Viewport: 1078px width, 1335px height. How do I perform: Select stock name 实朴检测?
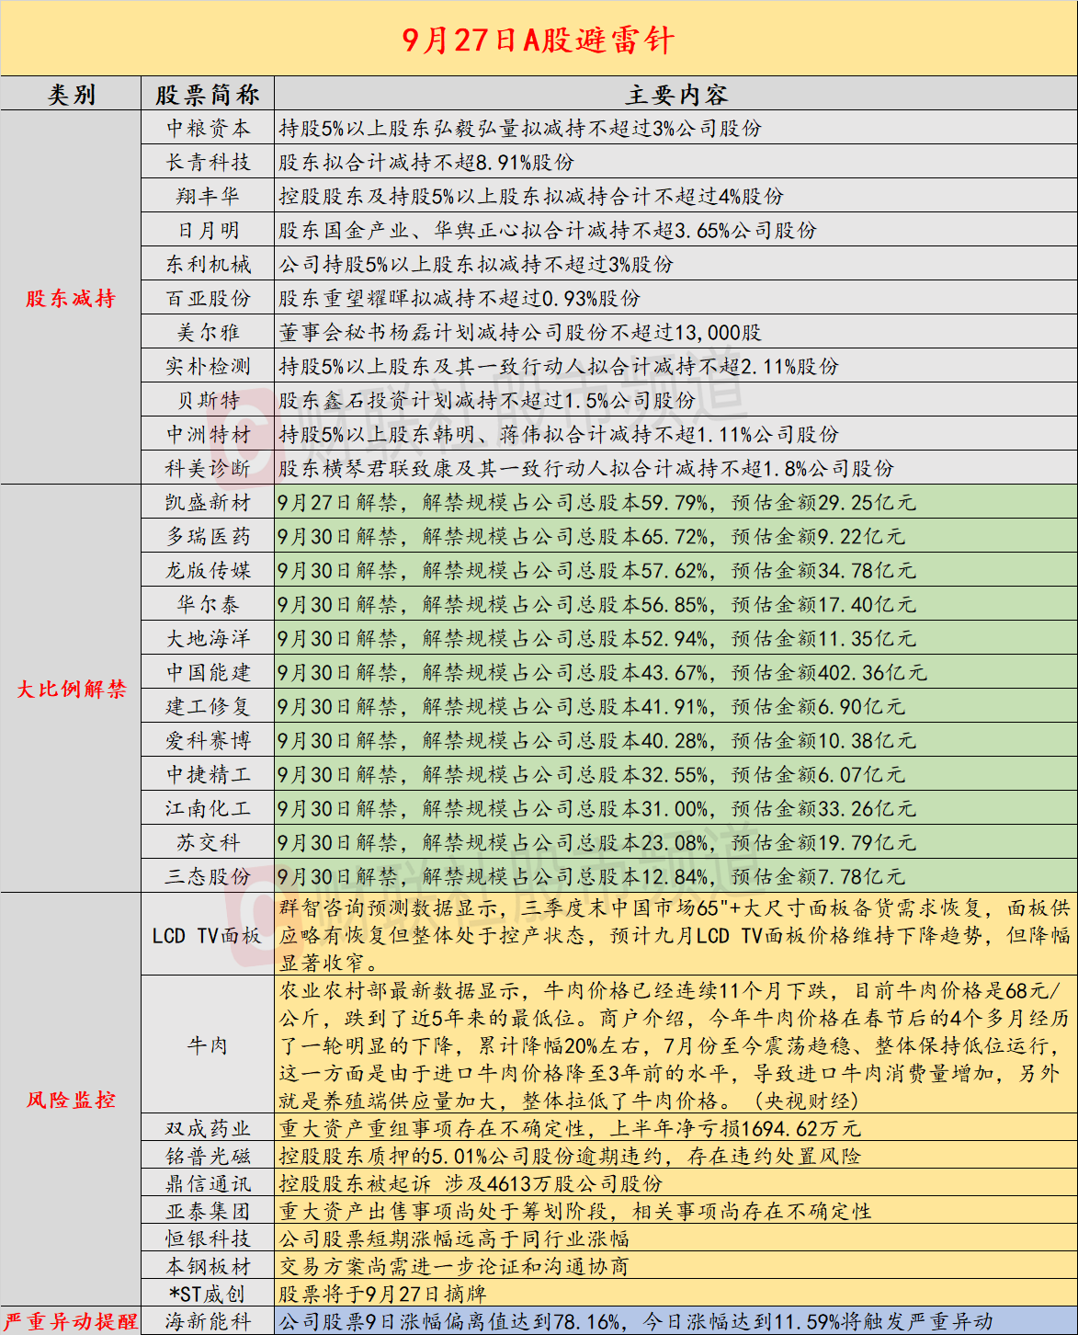208,366
